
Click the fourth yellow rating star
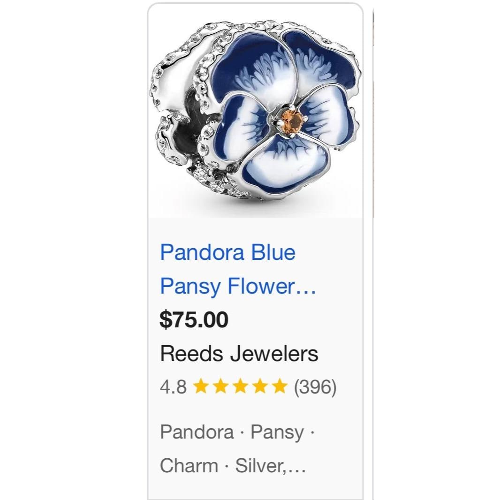(x=260, y=386)
